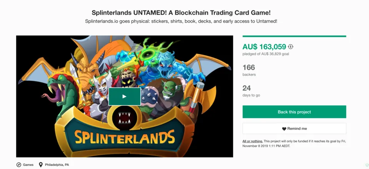Click the 166 backers count
This screenshot has width=369, height=169.
[x=249, y=68]
